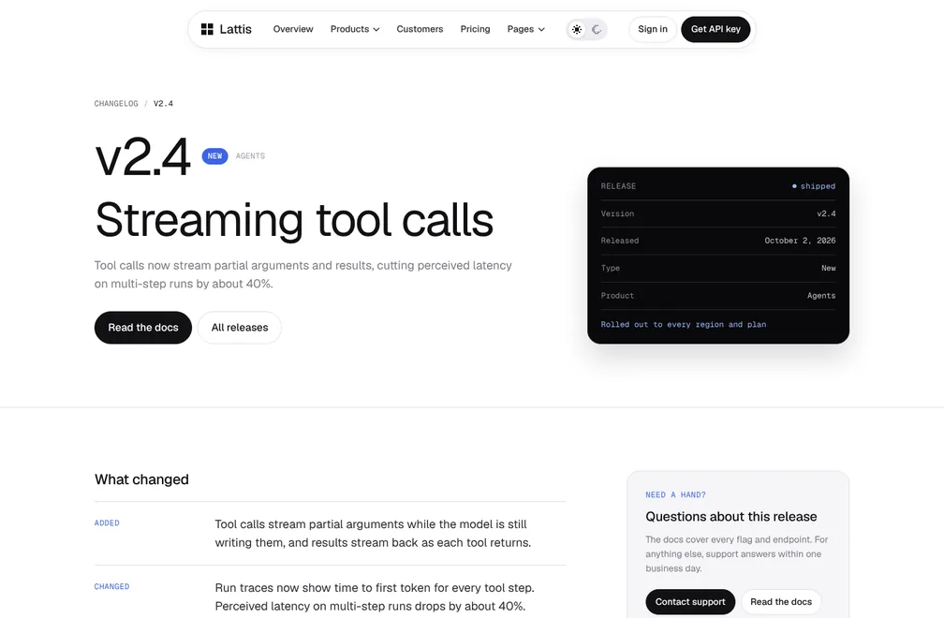Switch to light theme sun icon
The image size is (944, 618).
tap(577, 29)
